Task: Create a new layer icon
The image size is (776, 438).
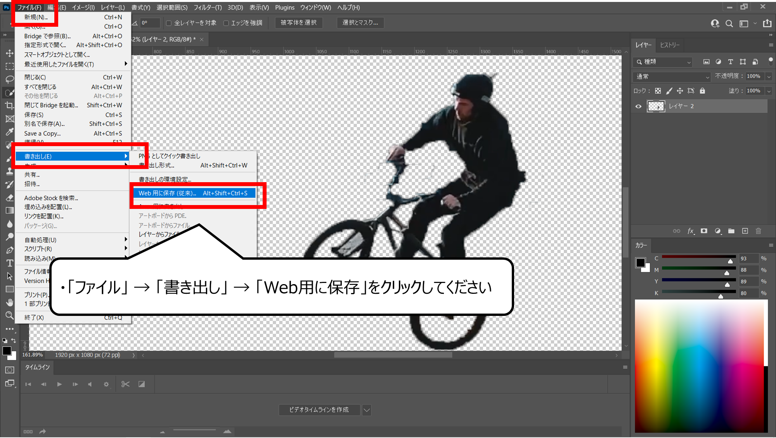Action: (745, 231)
